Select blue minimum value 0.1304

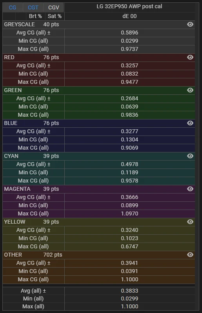(129, 139)
